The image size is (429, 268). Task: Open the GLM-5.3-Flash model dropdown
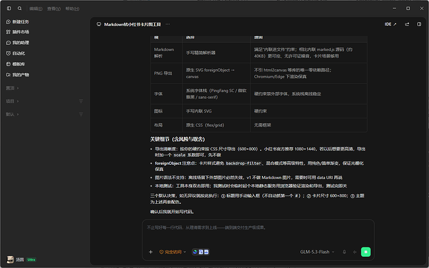(x=317, y=252)
